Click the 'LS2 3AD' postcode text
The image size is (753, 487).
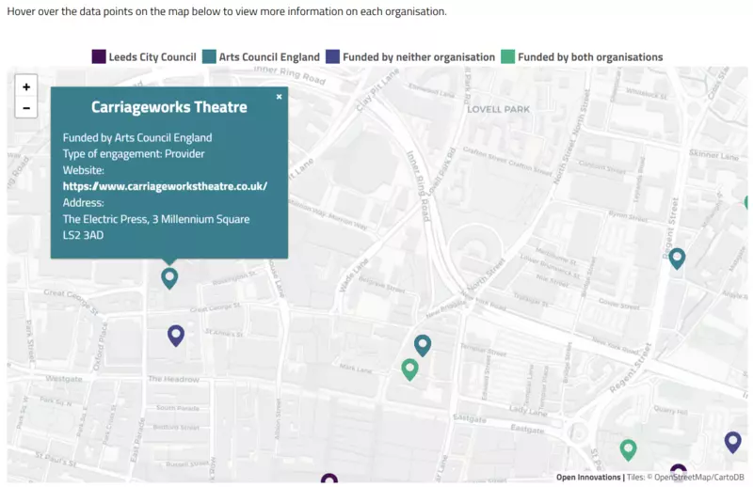click(x=83, y=235)
